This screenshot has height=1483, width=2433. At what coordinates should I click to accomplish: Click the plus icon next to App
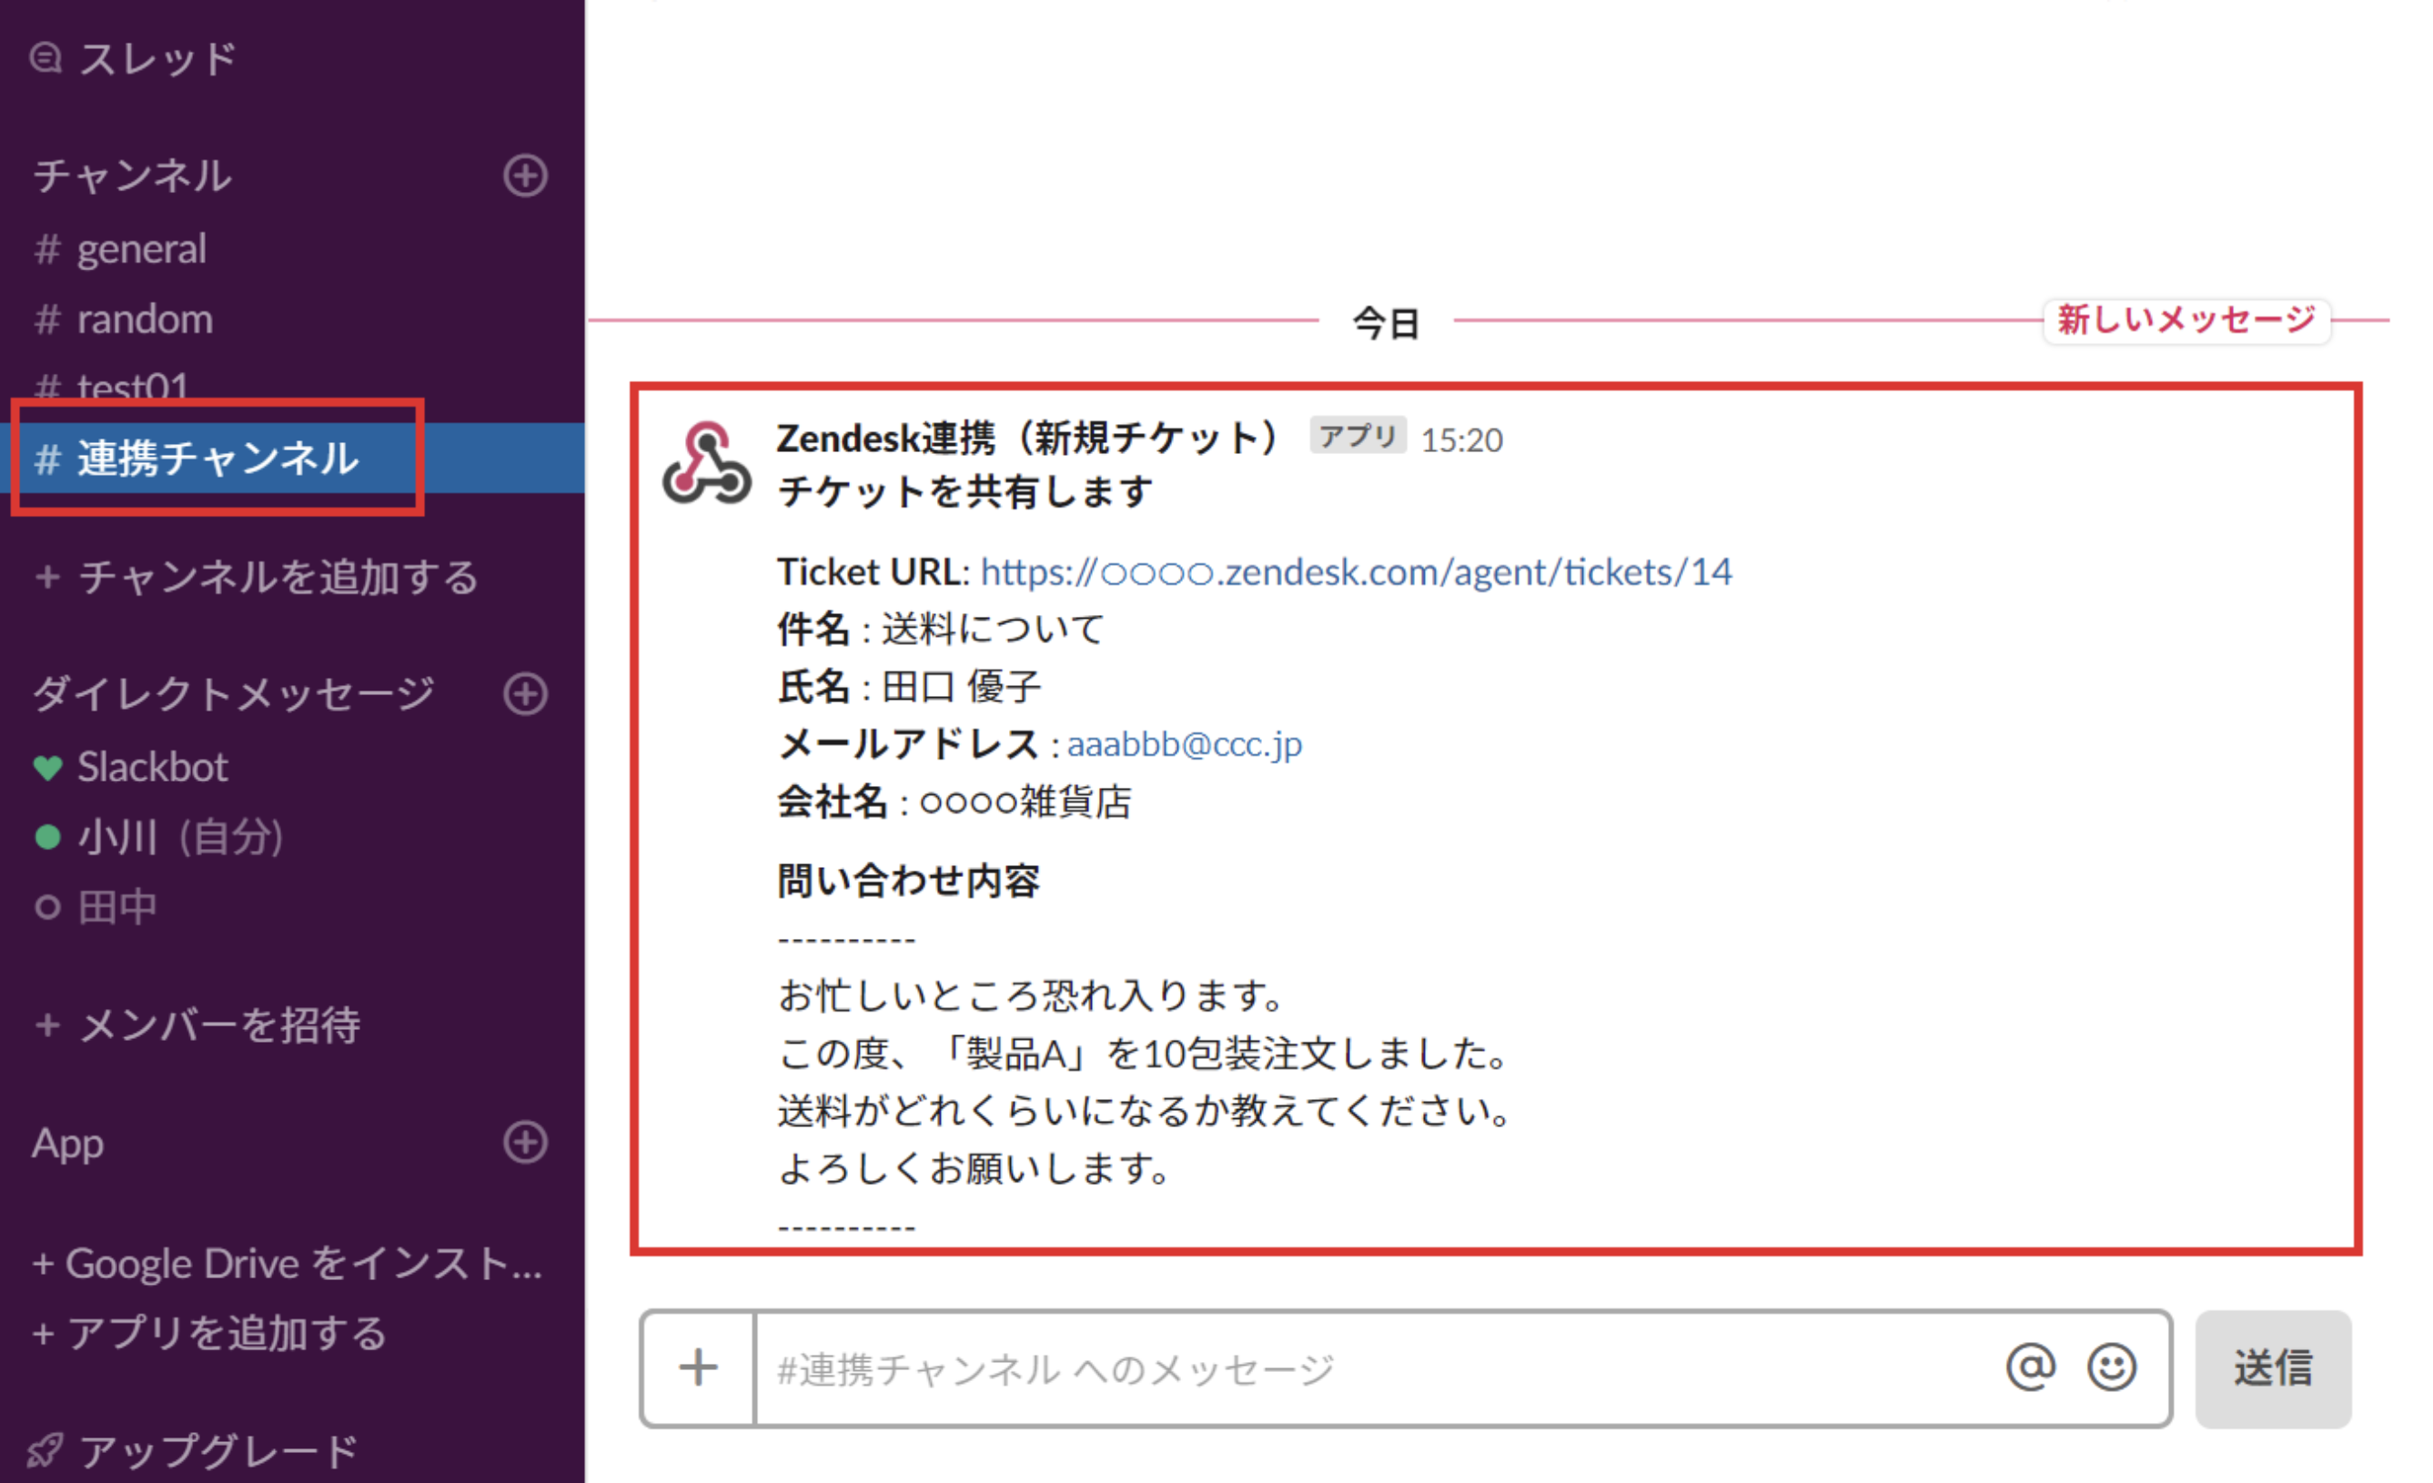coord(525,1143)
